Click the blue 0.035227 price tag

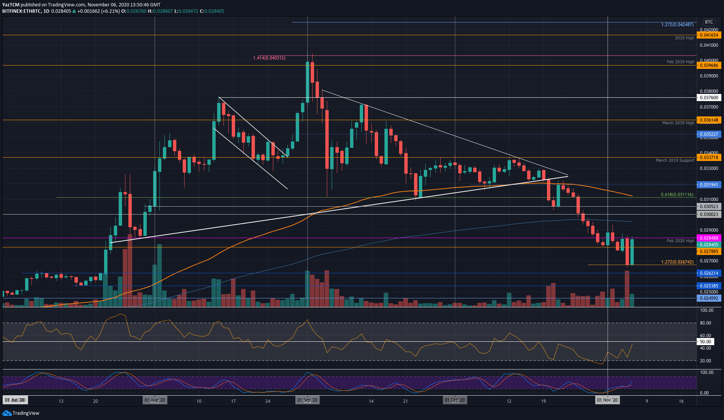[709, 134]
